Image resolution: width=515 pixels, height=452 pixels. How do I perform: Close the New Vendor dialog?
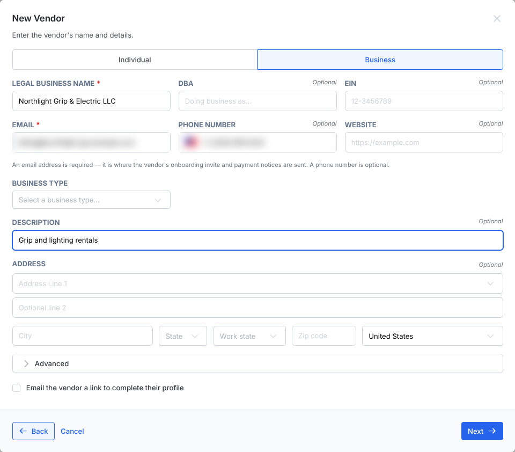click(x=497, y=18)
